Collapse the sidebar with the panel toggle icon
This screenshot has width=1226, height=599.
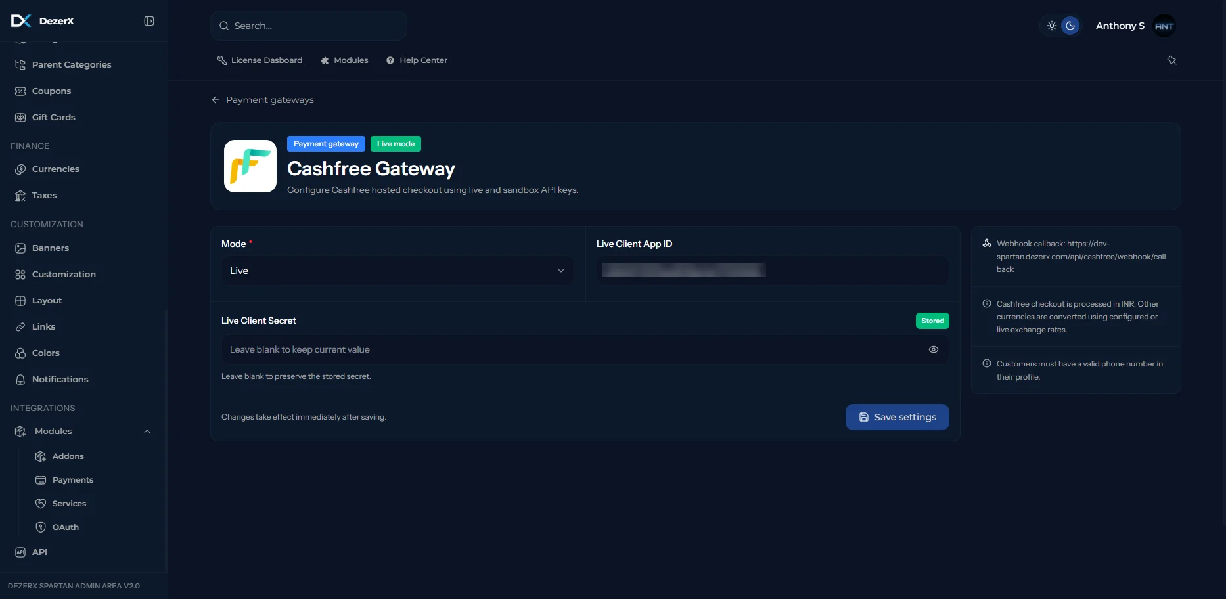click(x=149, y=21)
